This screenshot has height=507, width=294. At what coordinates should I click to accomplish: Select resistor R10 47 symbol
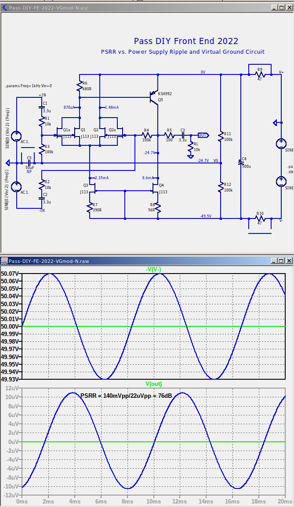tap(260, 218)
